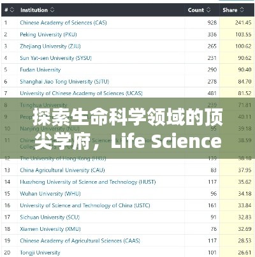Select count value 290 for Fudan University
This screenshot has width=255, height=257.
click(212, 70)
